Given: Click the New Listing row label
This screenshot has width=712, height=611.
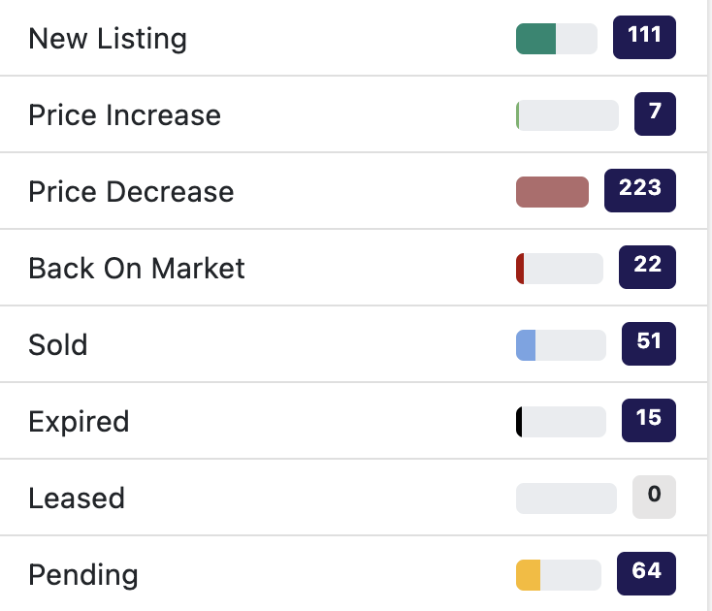Looking at the screenshot, I should (x=108, y=39).
